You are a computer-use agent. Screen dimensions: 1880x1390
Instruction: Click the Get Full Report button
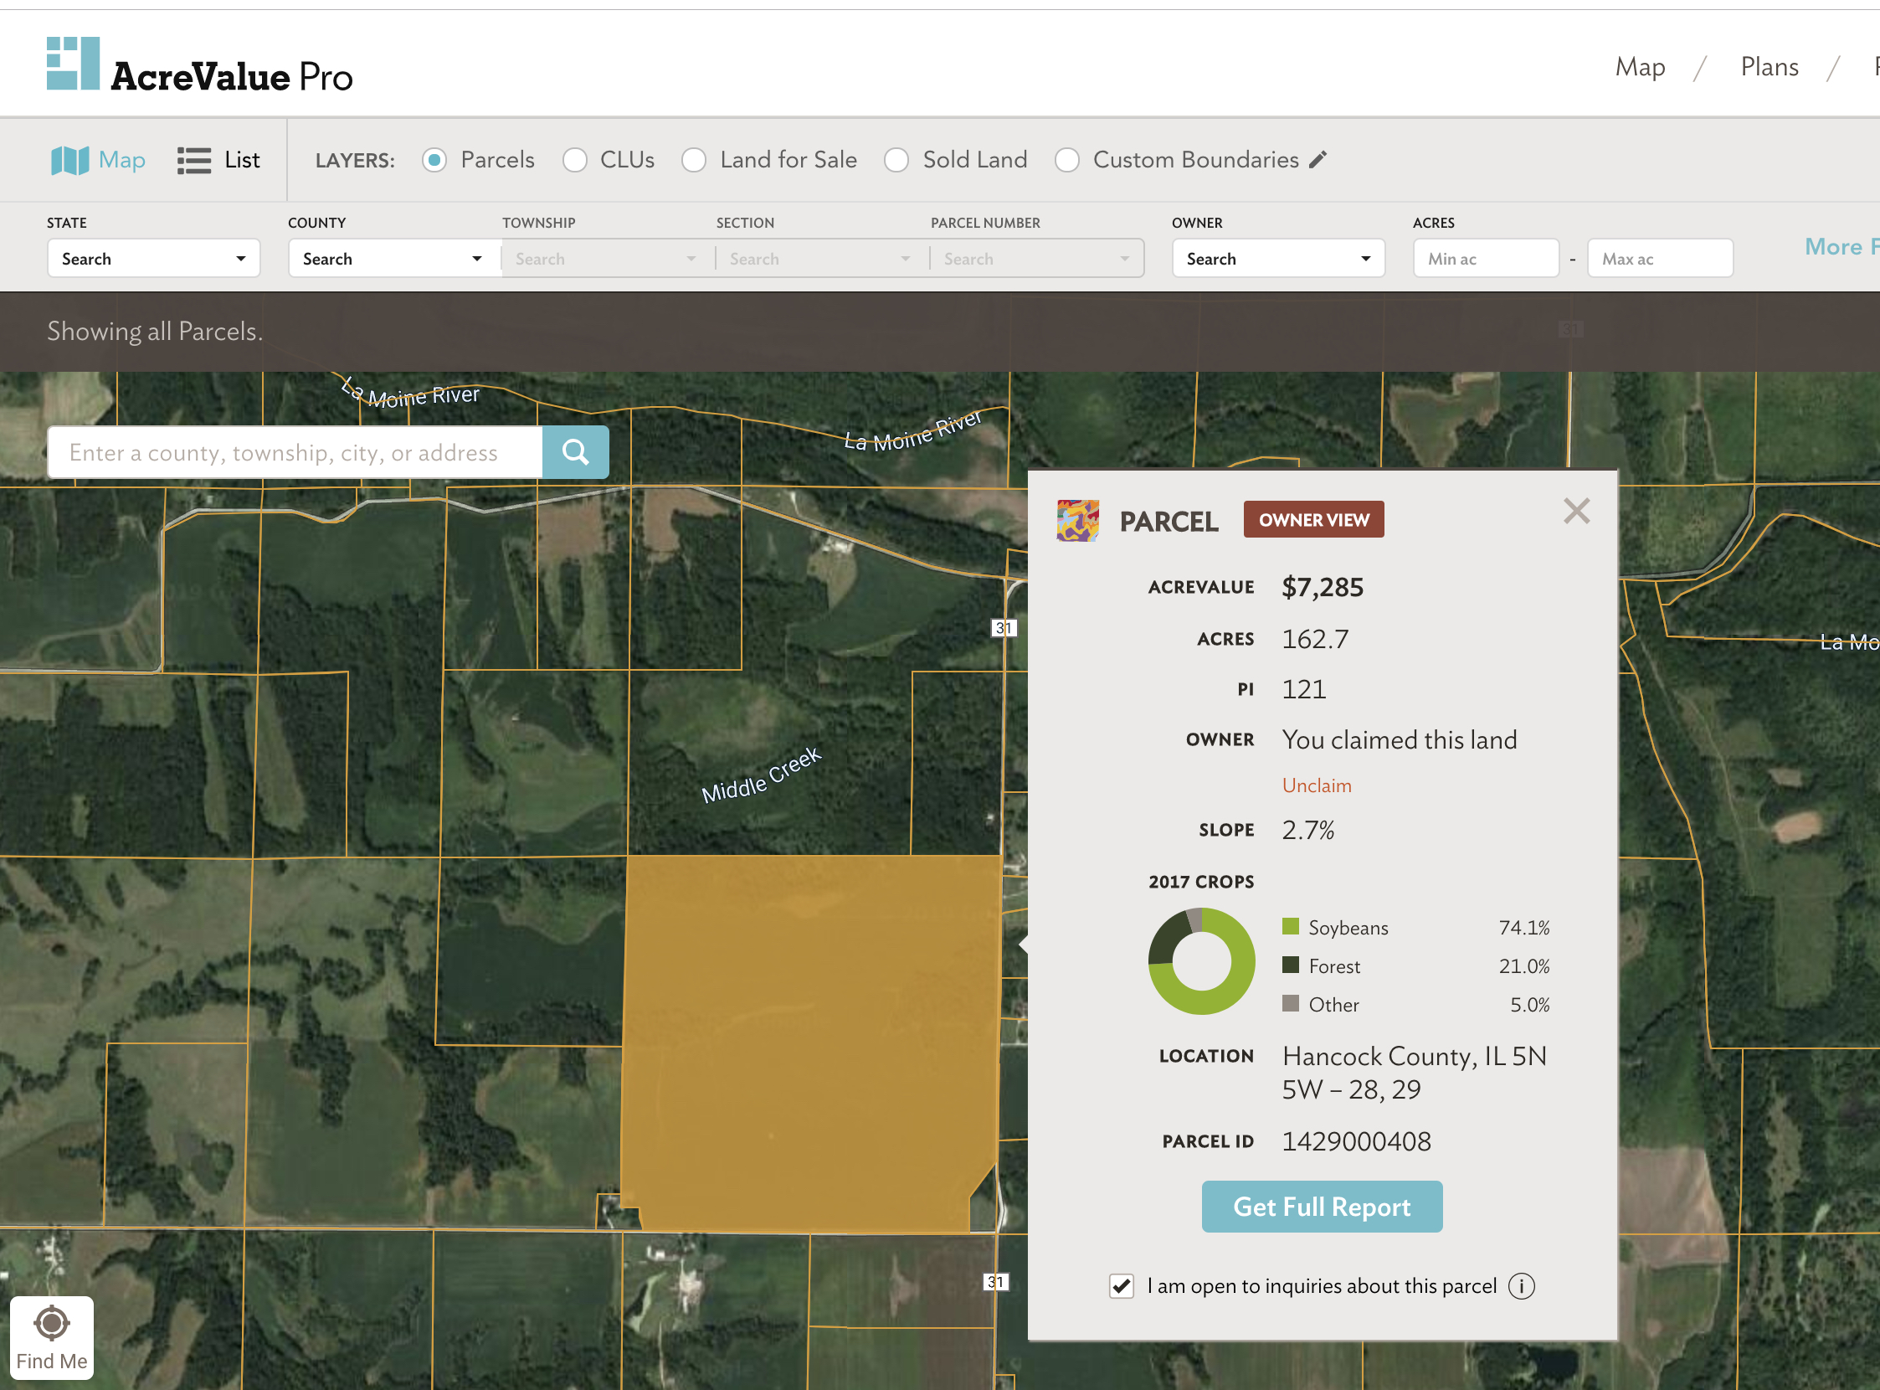1322,1207
